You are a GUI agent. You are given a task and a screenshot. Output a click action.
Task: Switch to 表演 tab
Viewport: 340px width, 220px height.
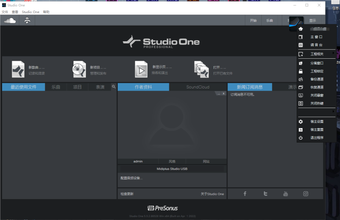coord(100,87)
